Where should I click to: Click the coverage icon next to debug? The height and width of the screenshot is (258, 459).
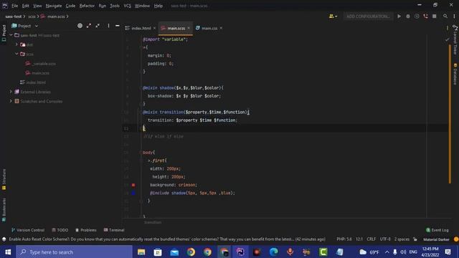point(417,16)
